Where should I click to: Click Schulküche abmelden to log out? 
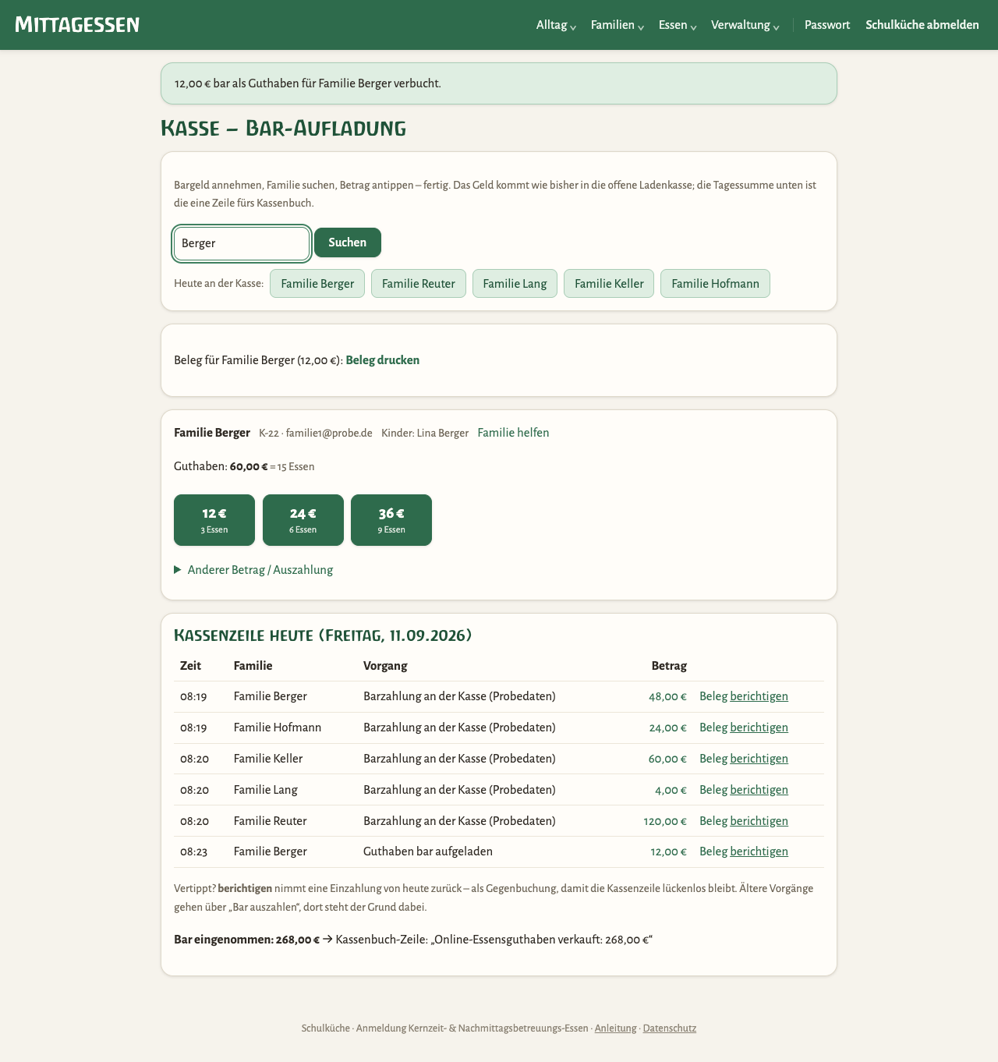pos(922,25)
